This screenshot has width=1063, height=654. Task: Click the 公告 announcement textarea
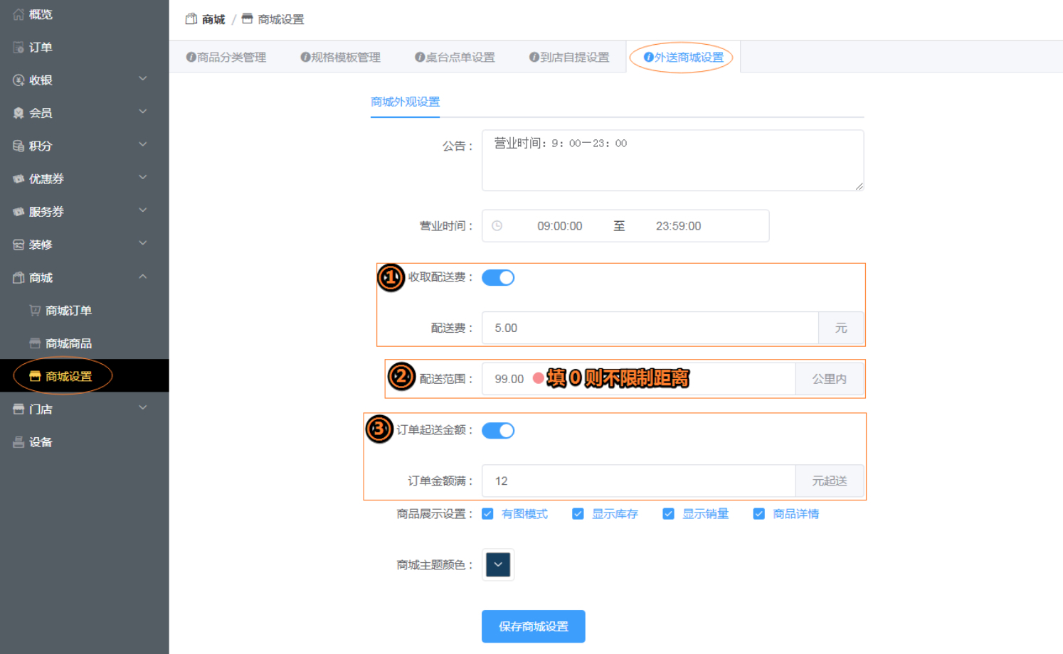673,161
